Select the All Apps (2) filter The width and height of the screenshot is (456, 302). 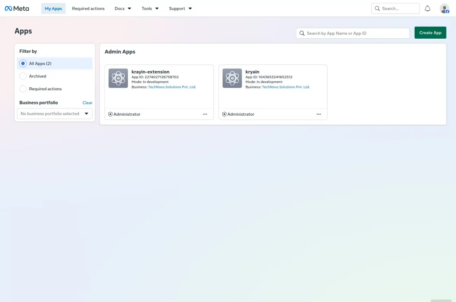pyautogui.click(x=55, y=63)
